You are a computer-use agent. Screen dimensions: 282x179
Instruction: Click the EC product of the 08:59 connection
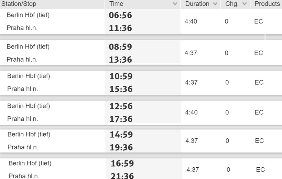259,53
